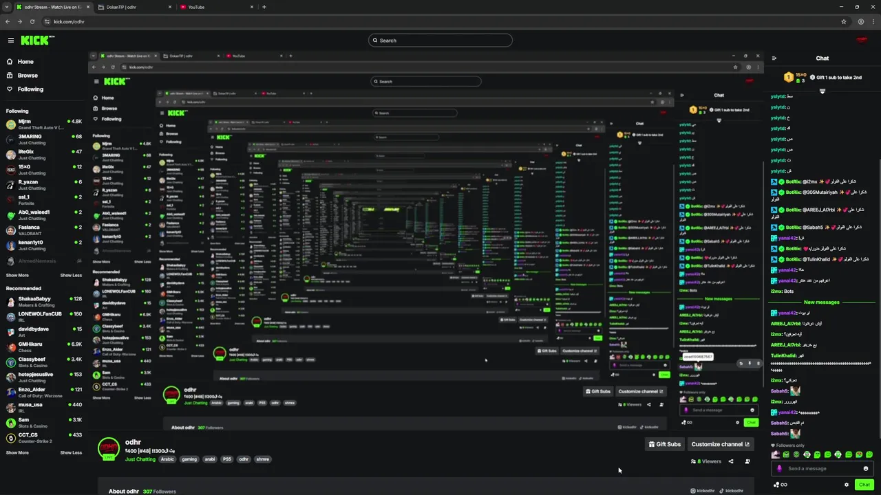The width and height of the screenshot is (881, 495).
Task: Click the Customize channel button
Action: coord(720,444)
